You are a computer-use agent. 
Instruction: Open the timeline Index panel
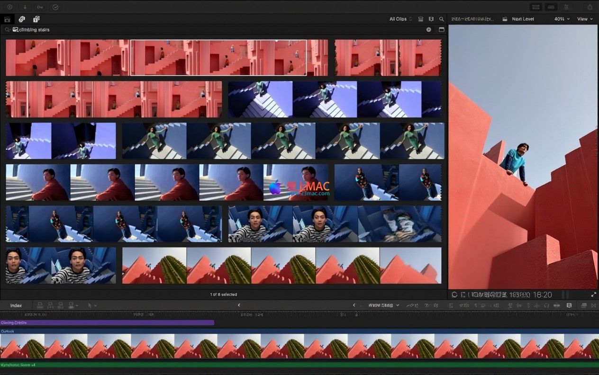pyautogui.click(x=16, y=305)
